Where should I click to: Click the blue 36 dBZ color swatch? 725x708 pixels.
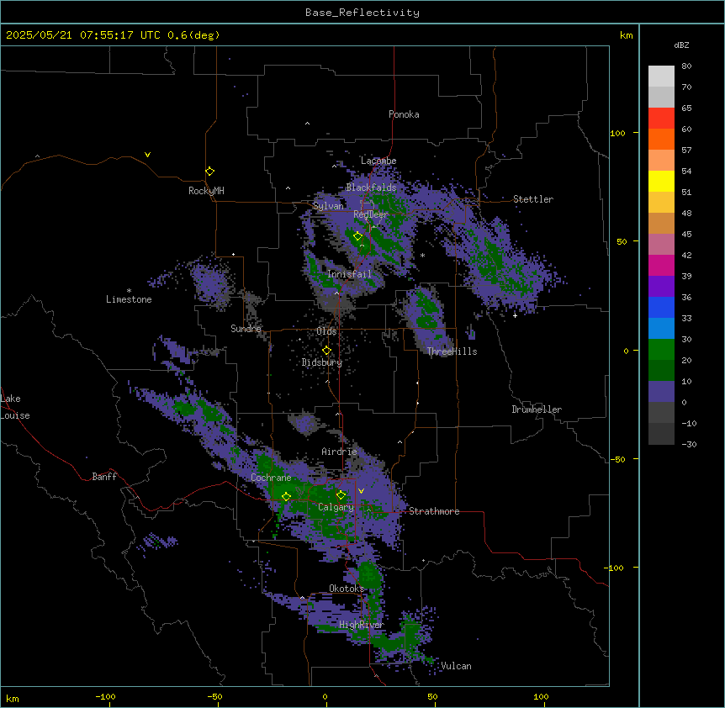661,307
